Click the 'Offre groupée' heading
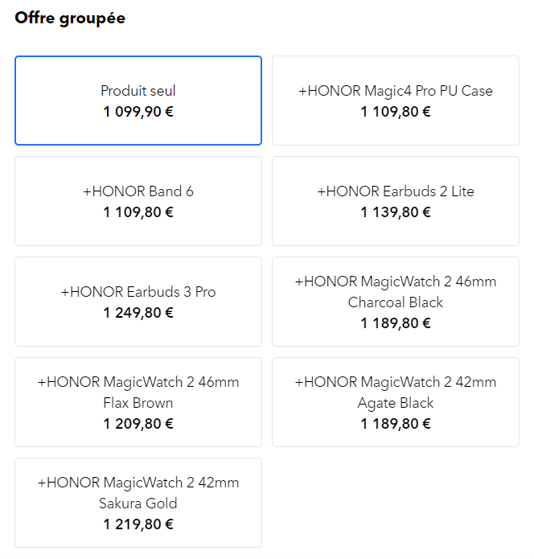The height and width of the screenshot is (559, 534). (70, 18)
